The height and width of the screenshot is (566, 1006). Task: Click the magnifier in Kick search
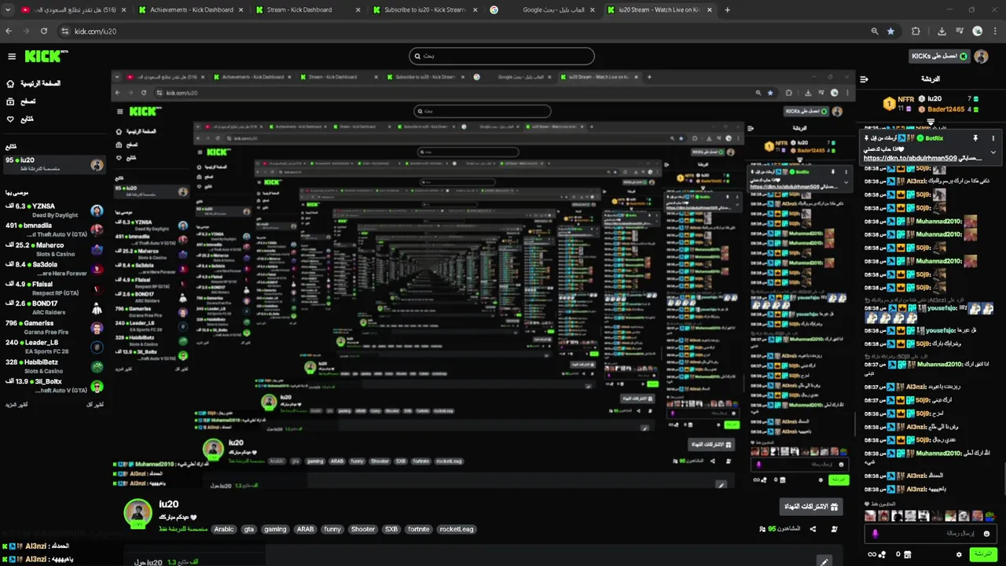coord(417,56)
